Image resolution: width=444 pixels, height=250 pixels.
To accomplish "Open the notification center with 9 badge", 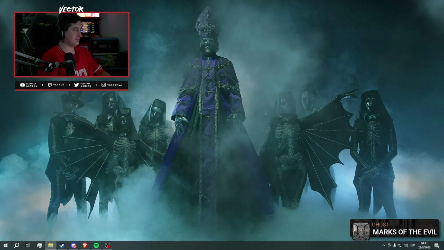I will tap(437, 245).
